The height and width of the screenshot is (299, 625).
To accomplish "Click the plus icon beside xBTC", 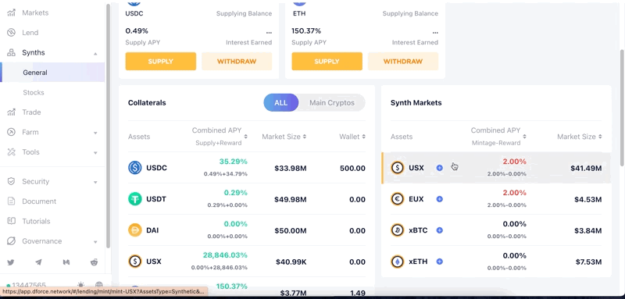I will tap(440, 230).
